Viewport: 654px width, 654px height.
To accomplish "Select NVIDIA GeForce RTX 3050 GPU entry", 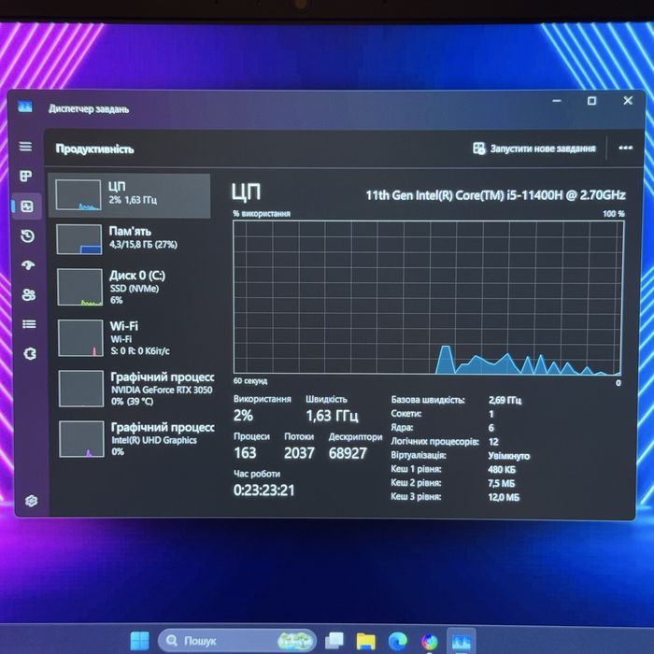I will coord(133,389).
